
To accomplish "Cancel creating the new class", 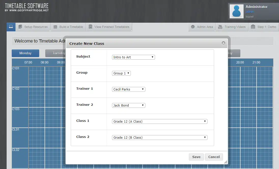I will (214, 157).
